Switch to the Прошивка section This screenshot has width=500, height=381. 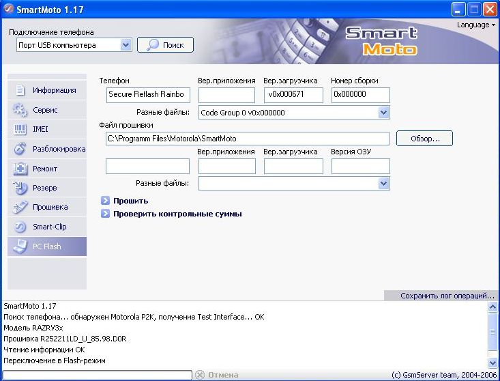(47, 207)
